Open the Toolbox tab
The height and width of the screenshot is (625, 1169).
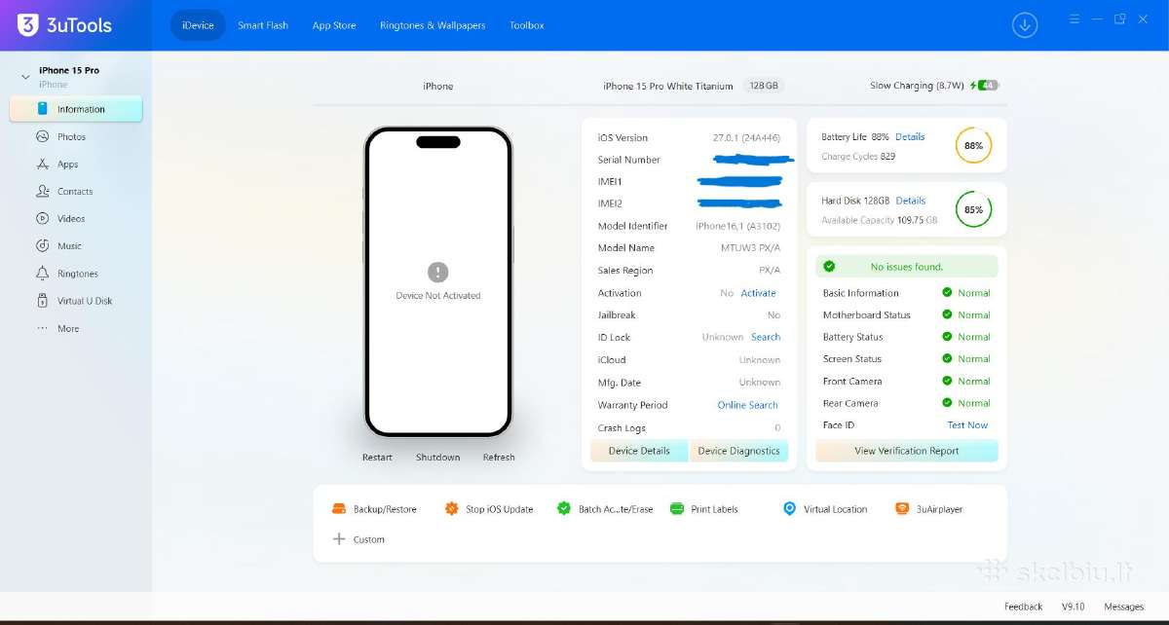527,25
